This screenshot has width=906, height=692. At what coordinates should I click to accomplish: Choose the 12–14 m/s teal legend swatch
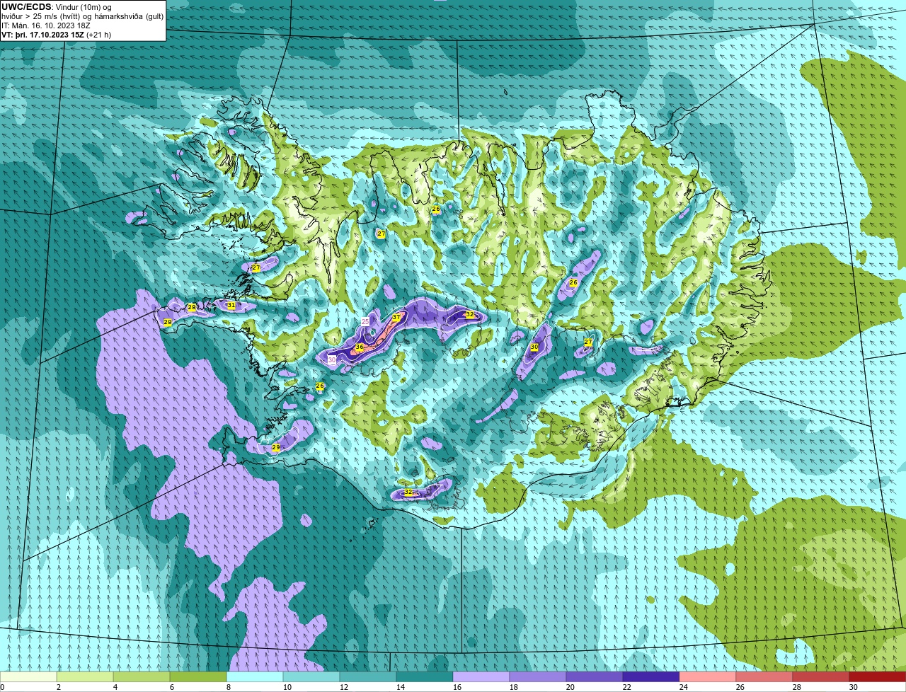click(x=368, y=677)
